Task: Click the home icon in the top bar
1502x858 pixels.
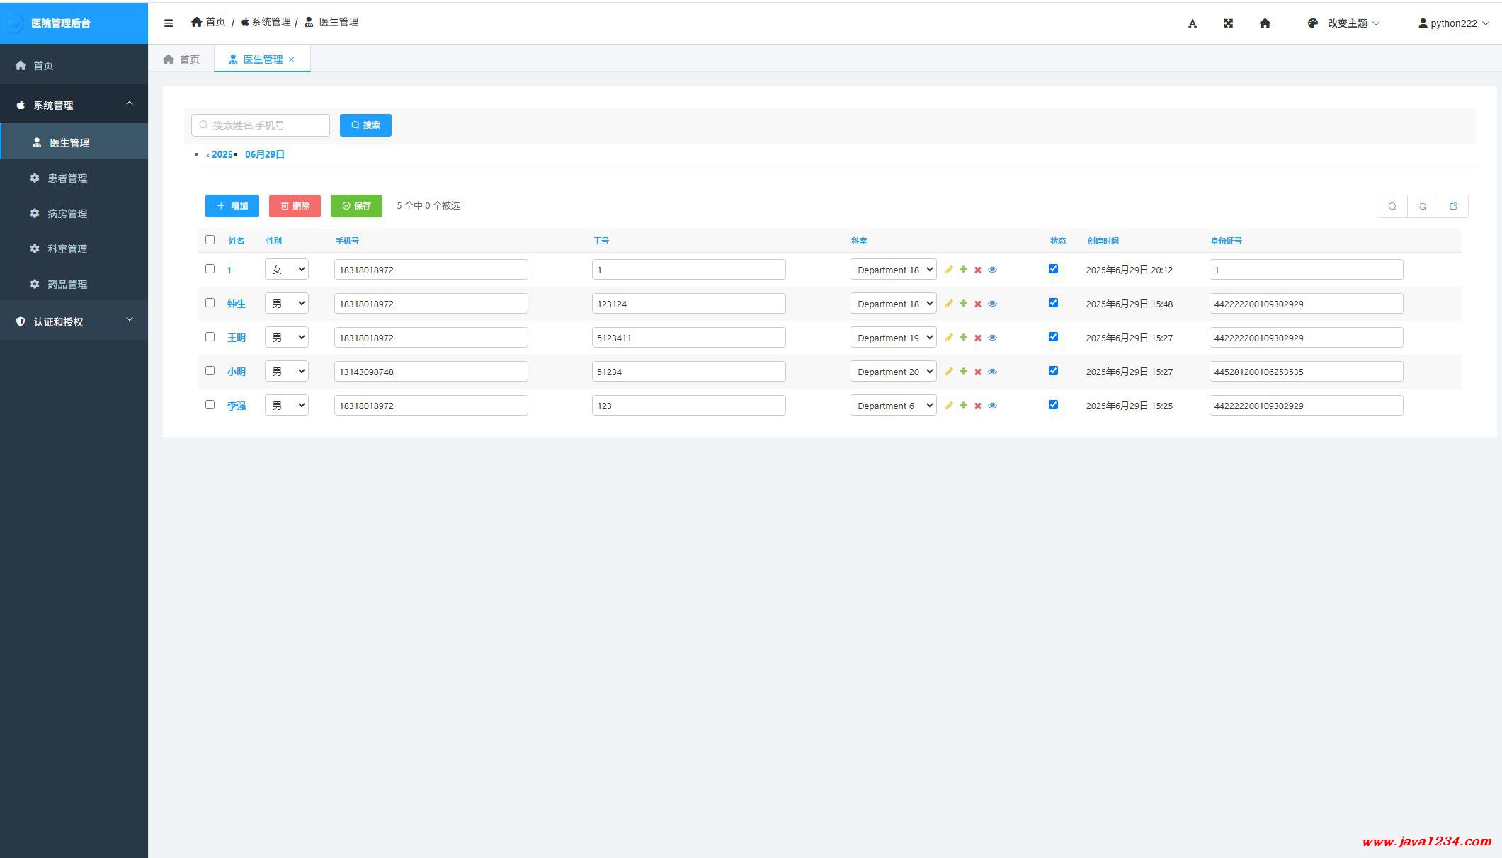Action: click(1265, 23)
